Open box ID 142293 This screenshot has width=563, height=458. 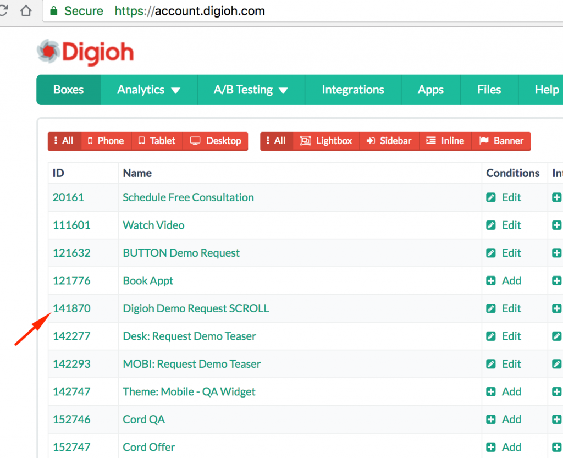[71, 364]
